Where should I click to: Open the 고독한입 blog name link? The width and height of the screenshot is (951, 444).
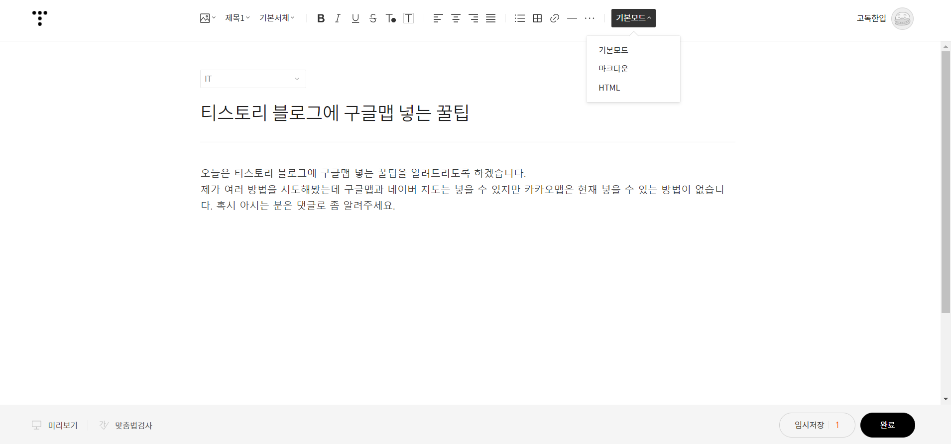[871, 18]
